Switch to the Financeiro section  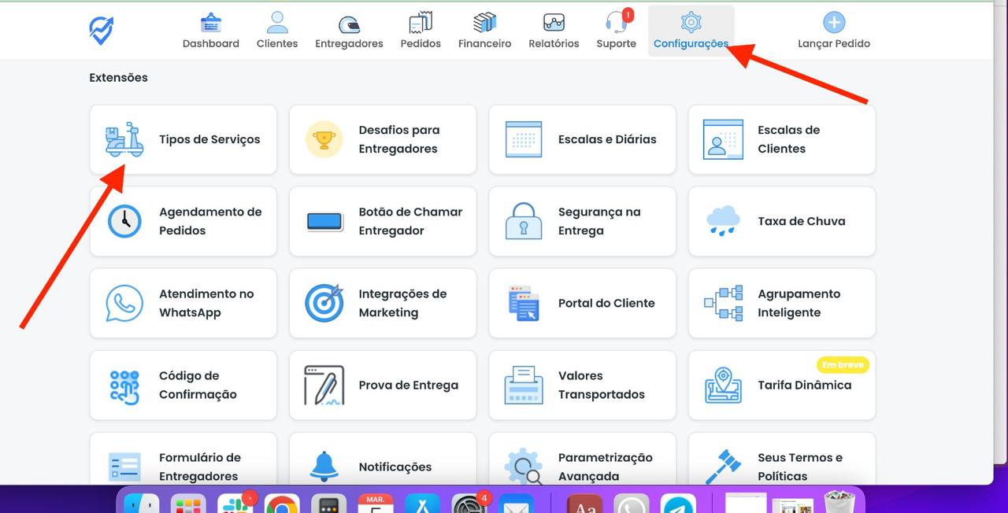pos(484,29)
